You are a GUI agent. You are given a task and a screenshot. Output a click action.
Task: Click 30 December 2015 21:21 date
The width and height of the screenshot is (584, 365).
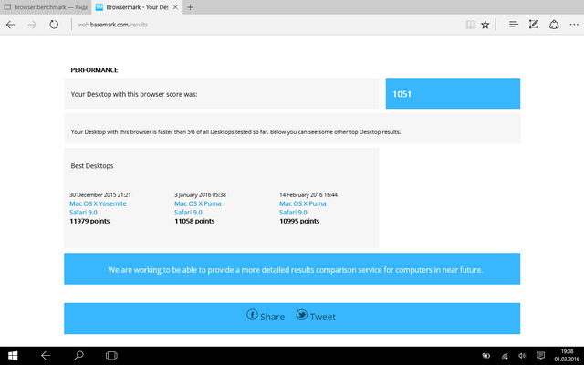[100, 194]
